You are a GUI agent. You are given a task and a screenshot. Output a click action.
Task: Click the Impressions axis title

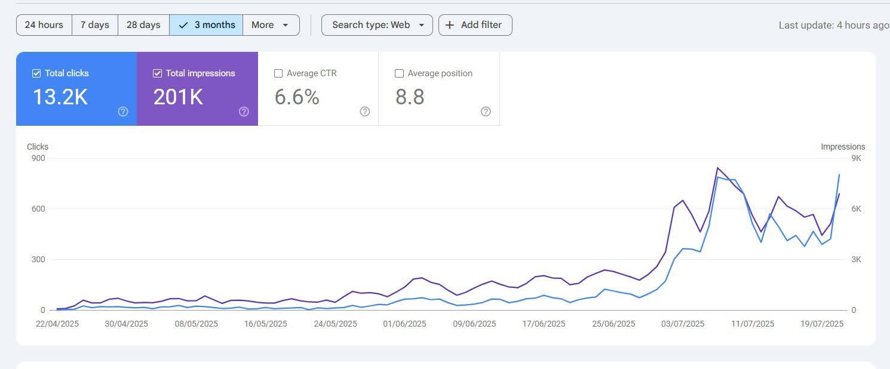pyautogui.click(x=843, y=147)
